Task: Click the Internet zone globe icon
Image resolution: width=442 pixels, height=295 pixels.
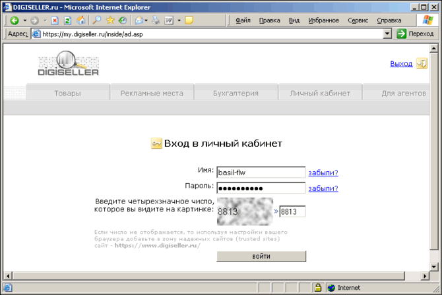Action: coord(331,288)
